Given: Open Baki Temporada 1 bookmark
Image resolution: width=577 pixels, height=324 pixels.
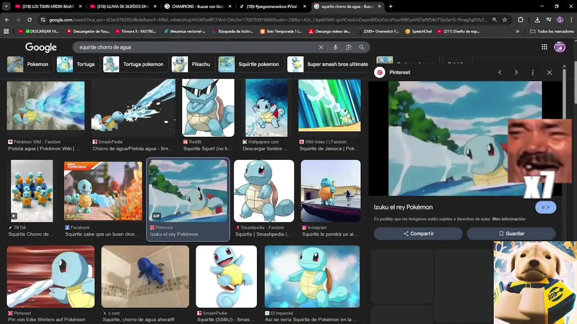Looking at the screenshot, I should coord(281,31).
